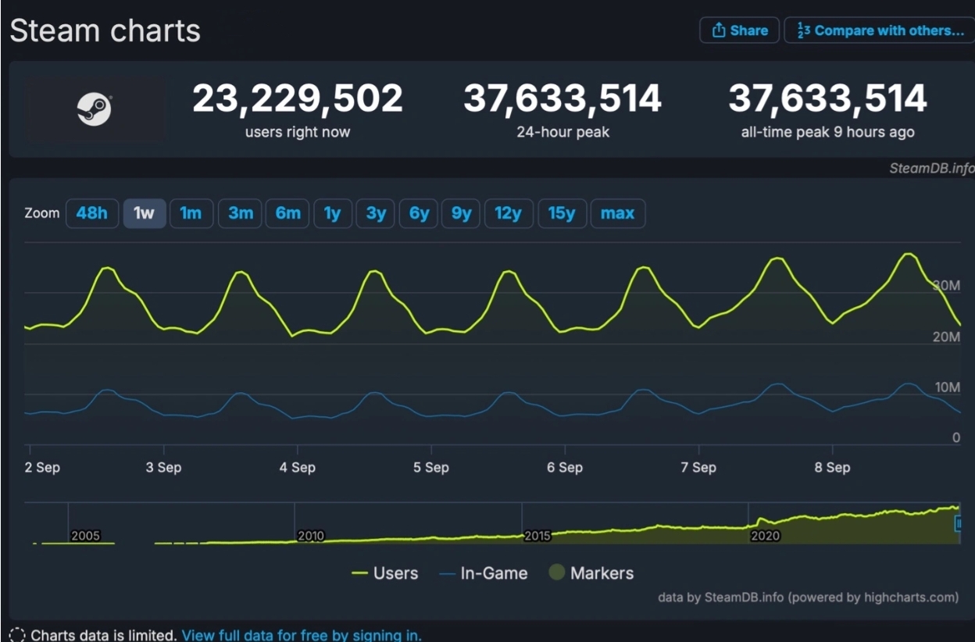The image size is (975, 642).
Task: Toggle Markers in chart legend
Action: point(591,573)
